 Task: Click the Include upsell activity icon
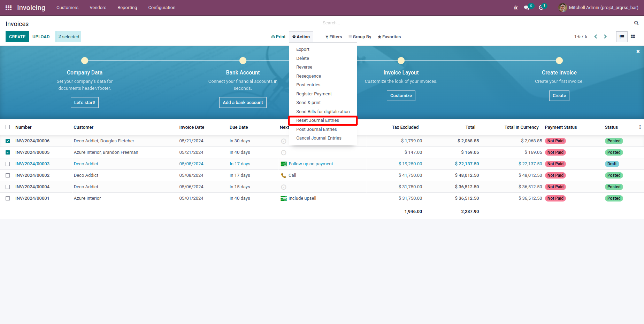(x=284, y=198)
